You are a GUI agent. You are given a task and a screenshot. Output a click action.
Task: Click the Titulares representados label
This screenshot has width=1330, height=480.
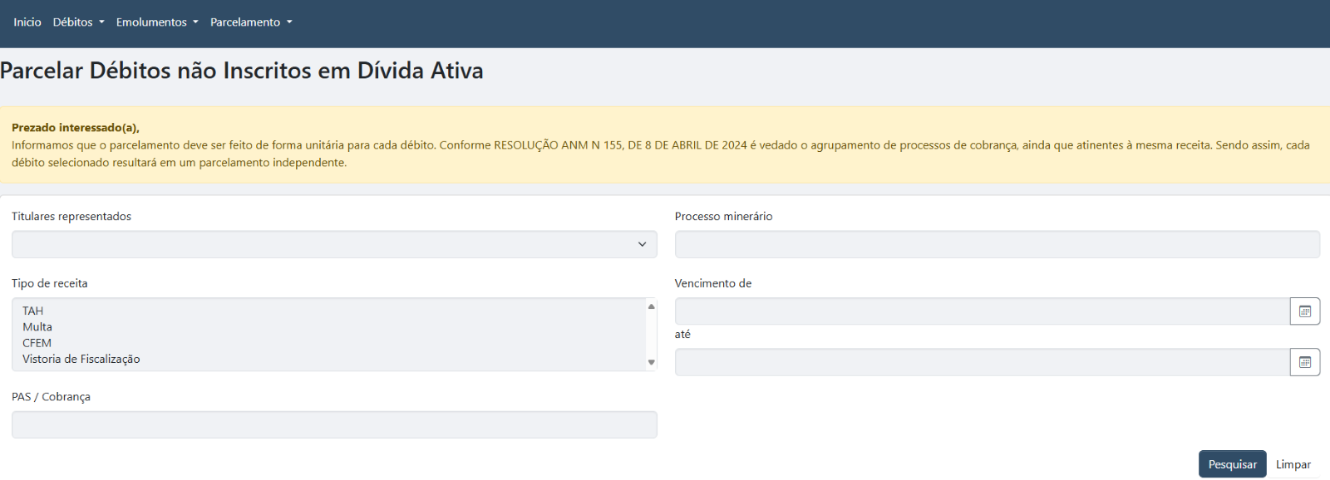[x=71, y=217]
